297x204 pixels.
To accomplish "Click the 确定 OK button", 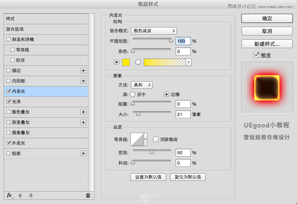I will point(267,18).
